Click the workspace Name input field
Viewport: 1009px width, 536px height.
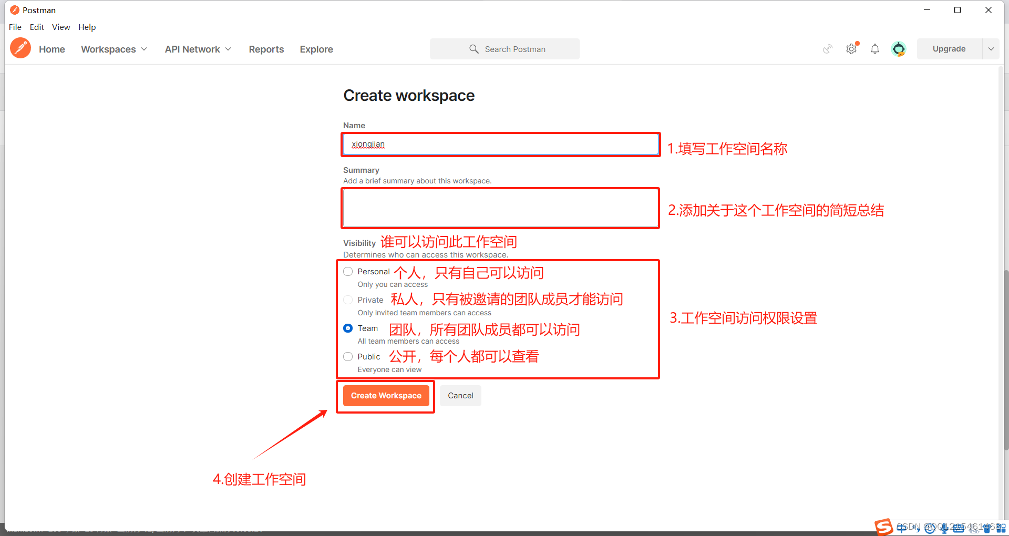[501, 144]
